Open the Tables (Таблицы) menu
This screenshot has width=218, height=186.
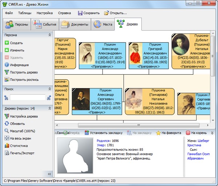pyautogui.click(x=25, y=13)
